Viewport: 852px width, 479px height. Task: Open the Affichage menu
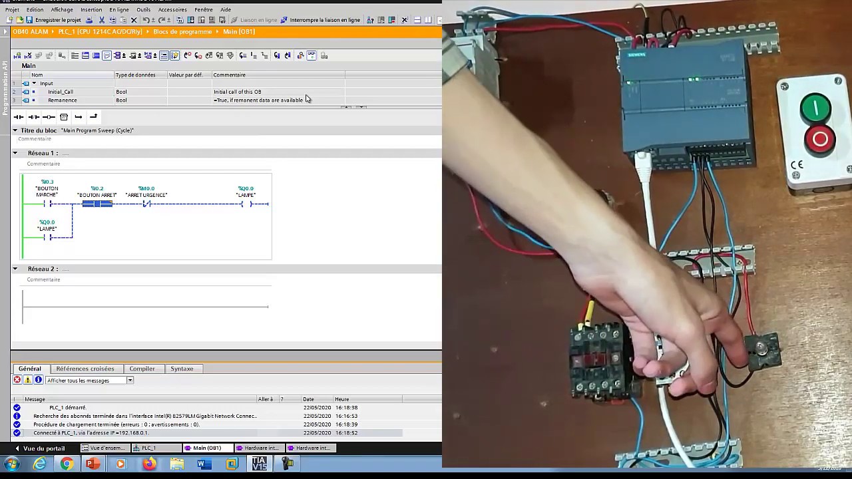click(x=62, y=10)
